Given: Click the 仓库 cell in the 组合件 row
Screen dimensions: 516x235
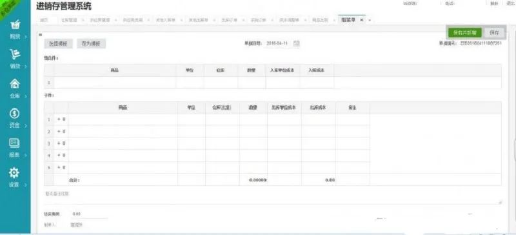Looking at the screenshot, I should coord(221,83).
